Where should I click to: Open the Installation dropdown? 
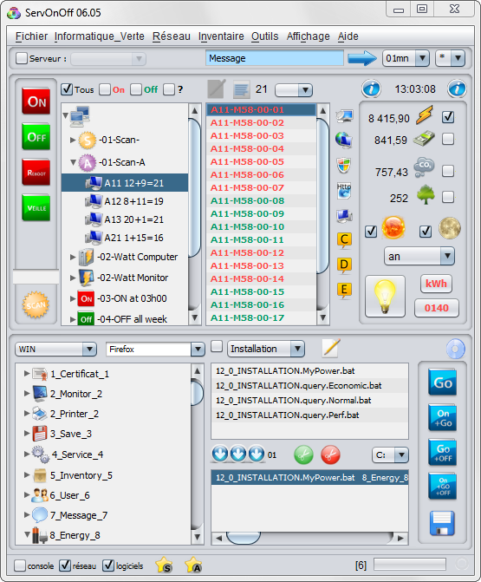pos(266,349)
